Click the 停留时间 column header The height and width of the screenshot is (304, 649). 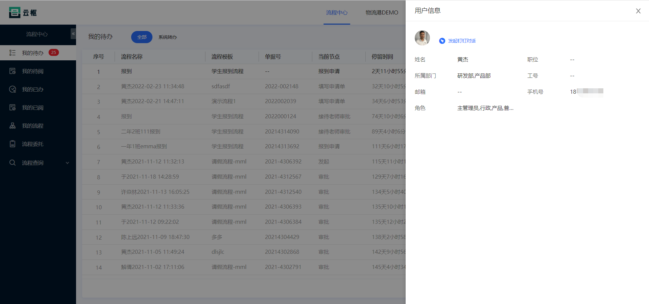(x=382, y=57)
